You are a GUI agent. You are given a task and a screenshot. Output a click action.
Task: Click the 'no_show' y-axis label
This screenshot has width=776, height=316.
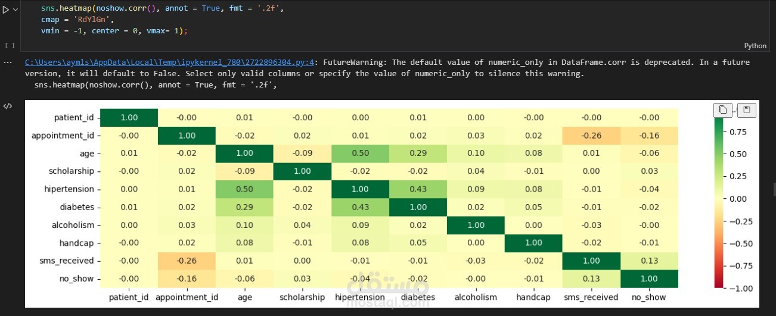pyautogui.click(x=79, y=279)
